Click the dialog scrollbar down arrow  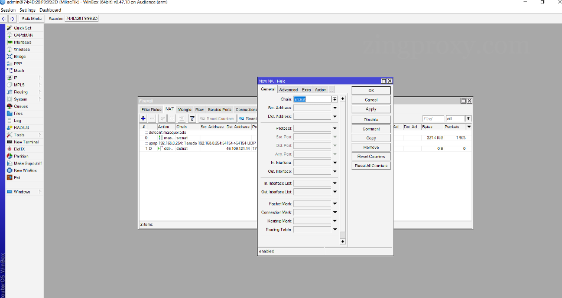(x=342, y=242)
